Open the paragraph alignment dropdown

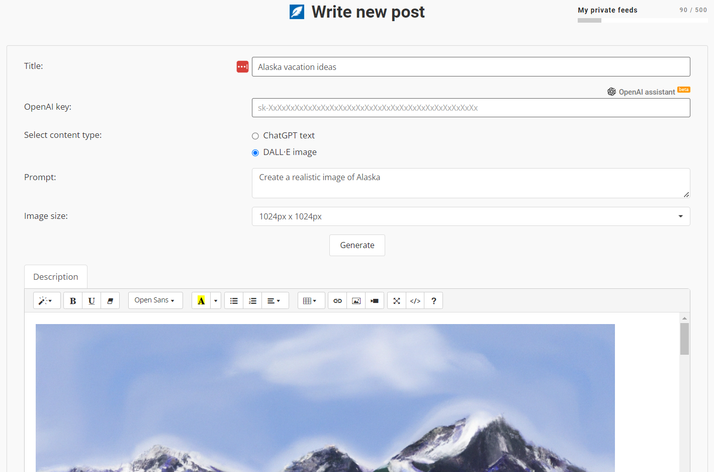coord(275,300)
